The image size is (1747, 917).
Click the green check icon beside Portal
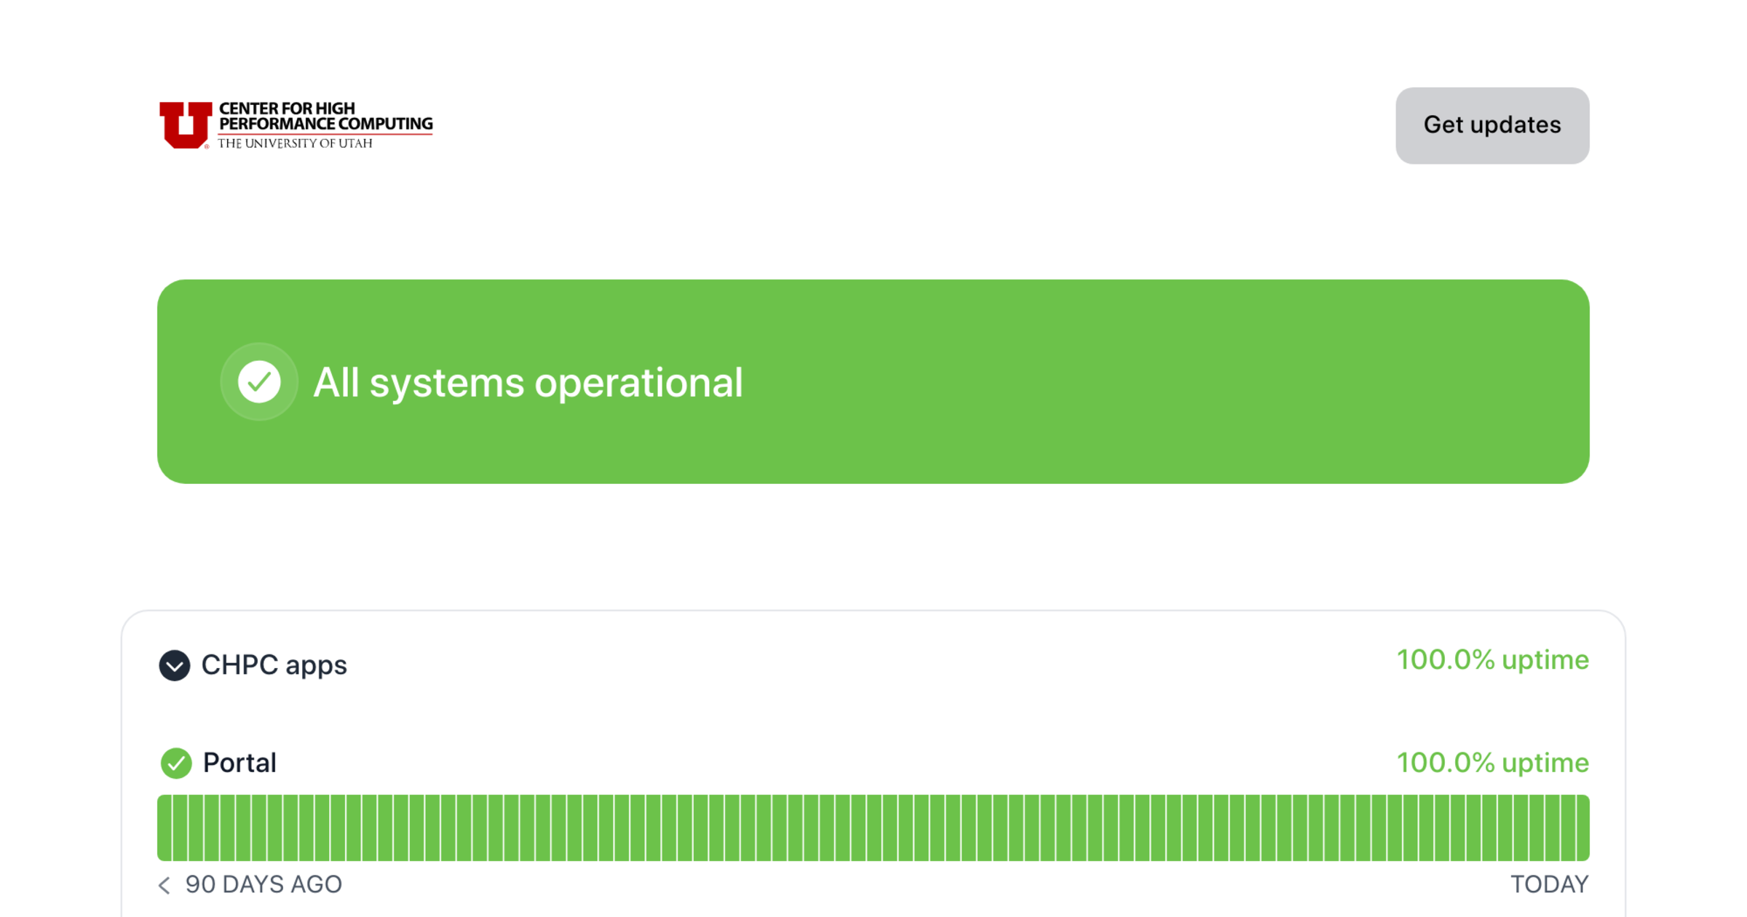click(x=176, y=763)
